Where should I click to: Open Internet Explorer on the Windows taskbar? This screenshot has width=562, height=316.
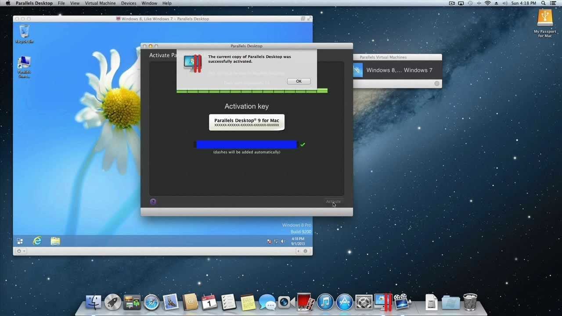click(x=37, y=241)
